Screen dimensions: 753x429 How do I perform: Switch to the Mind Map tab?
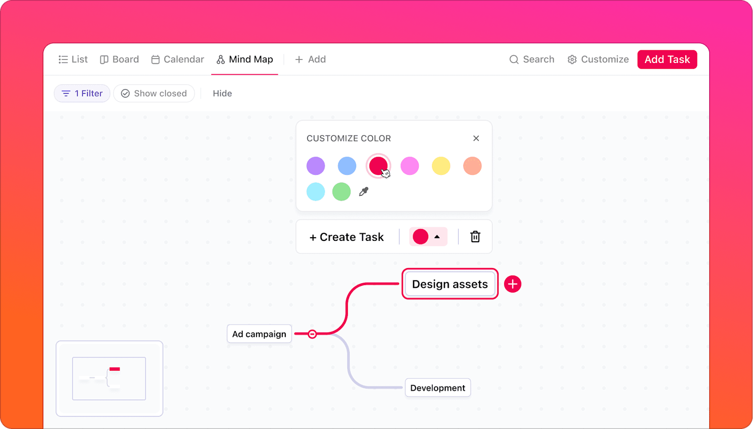245,59
